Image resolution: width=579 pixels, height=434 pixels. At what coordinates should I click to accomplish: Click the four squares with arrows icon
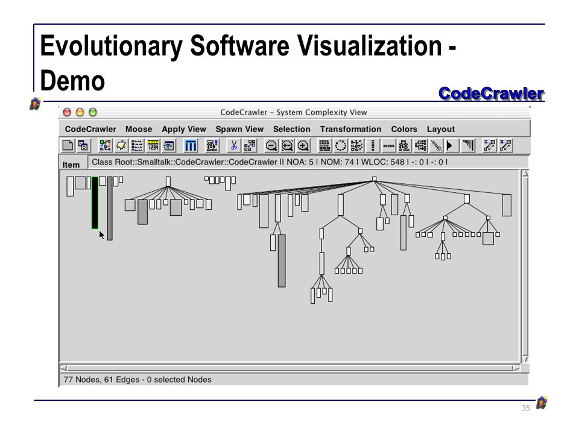[250, 145]
